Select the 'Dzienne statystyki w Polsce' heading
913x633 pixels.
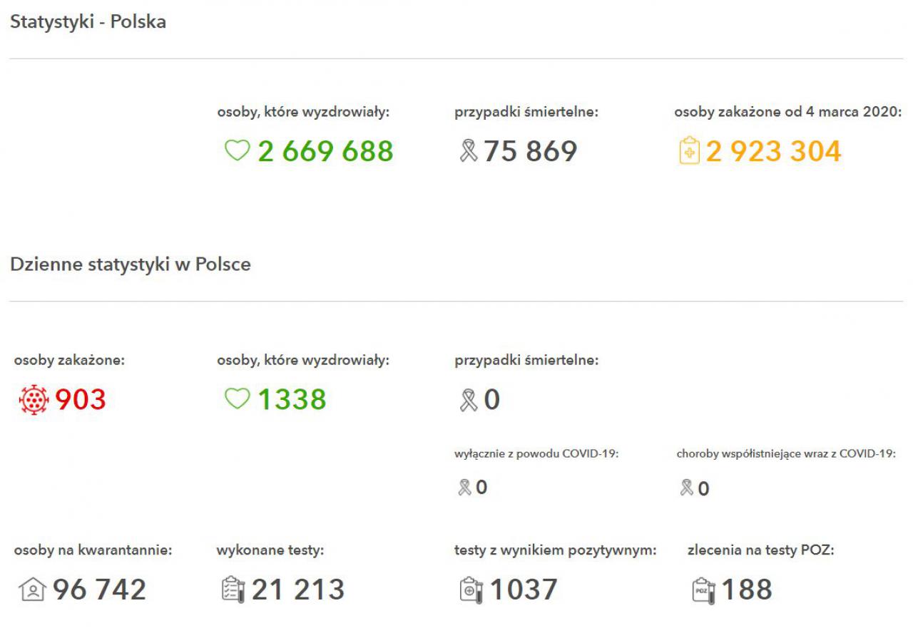click(x=131, y=264)
